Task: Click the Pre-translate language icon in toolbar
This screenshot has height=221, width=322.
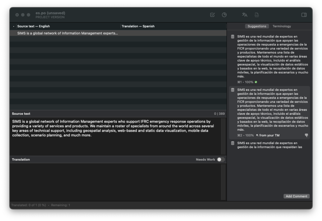Action: [x=245, y=15]
